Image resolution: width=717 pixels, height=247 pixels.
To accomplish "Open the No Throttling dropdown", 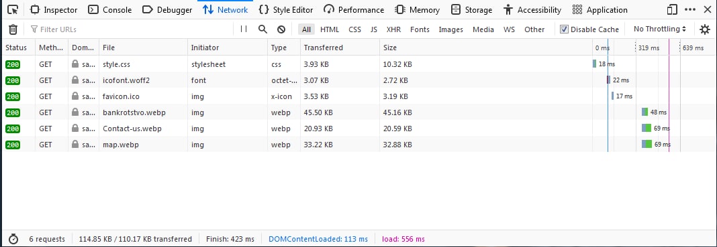I will coord(660,29).
